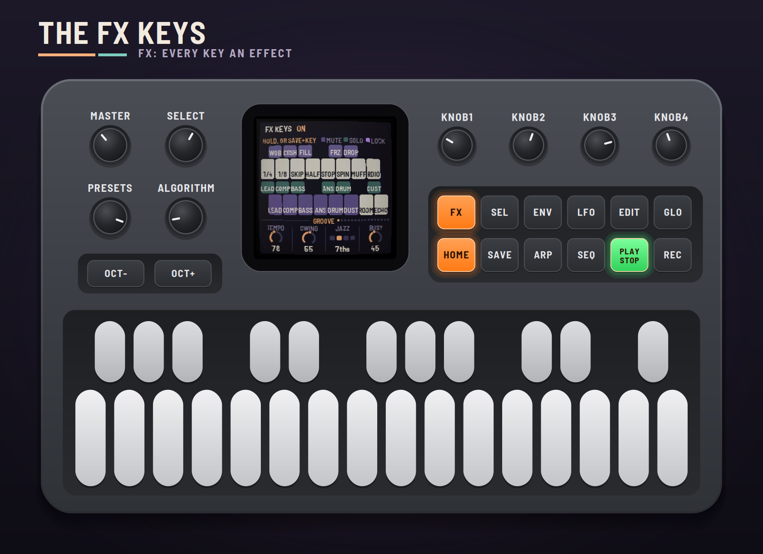Hit the green PLAY STOP button
Screen dimensions: 763x554
629,255
